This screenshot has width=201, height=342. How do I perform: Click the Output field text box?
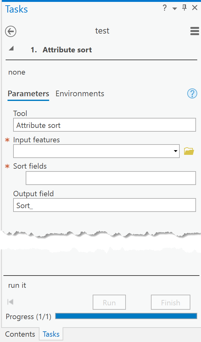104,205
